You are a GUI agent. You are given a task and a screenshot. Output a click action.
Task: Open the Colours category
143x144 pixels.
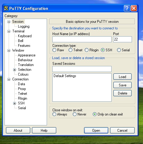[23, 74]
